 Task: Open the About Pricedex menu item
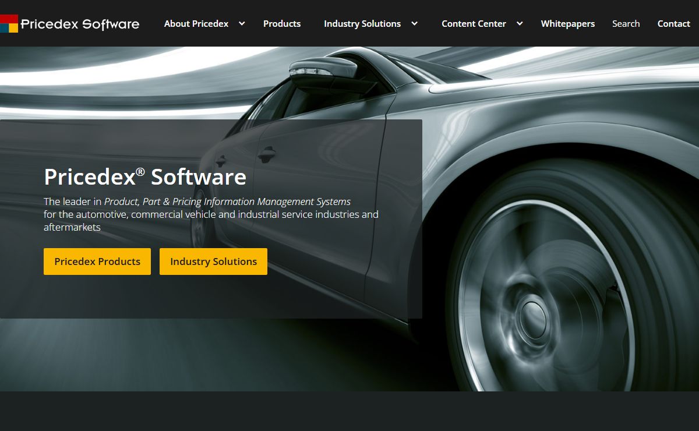196,24
